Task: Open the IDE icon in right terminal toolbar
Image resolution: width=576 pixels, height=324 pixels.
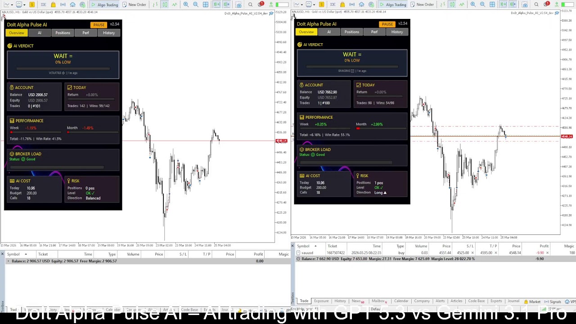Action: pos(333,4)
